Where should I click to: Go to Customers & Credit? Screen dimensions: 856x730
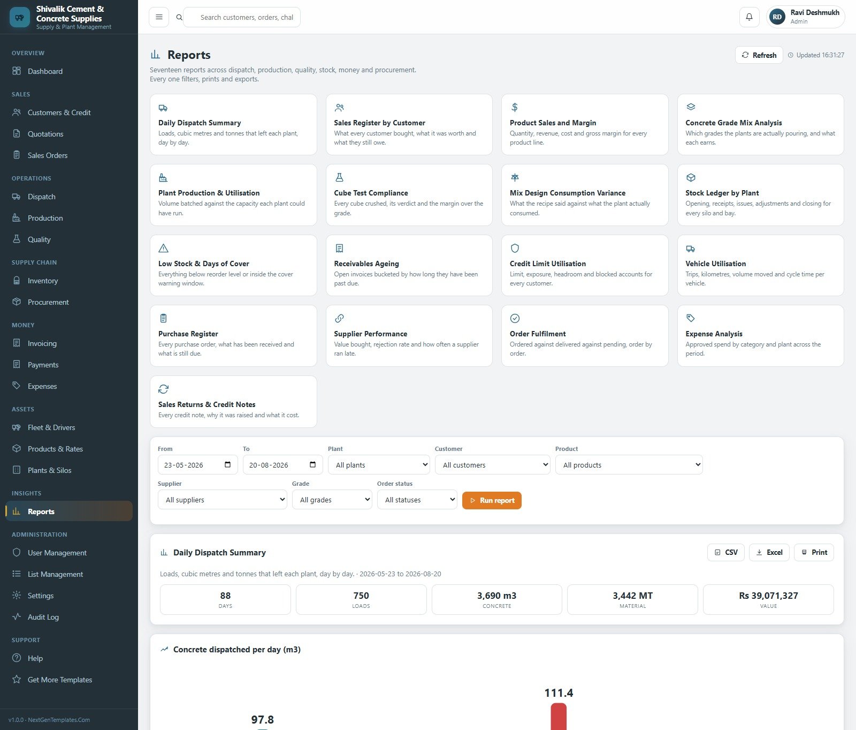coord(69,112)
